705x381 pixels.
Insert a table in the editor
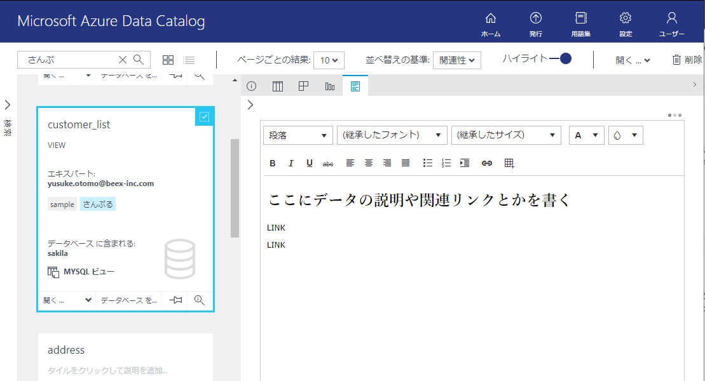509,163
